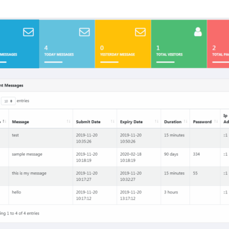
Task: Click the Message column header text
Action: [x=21, y=122]
